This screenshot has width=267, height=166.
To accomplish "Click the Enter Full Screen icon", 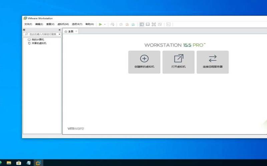I will [154, 24].
